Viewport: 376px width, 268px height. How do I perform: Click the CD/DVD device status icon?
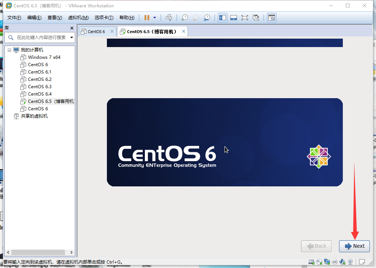[319, 261]
